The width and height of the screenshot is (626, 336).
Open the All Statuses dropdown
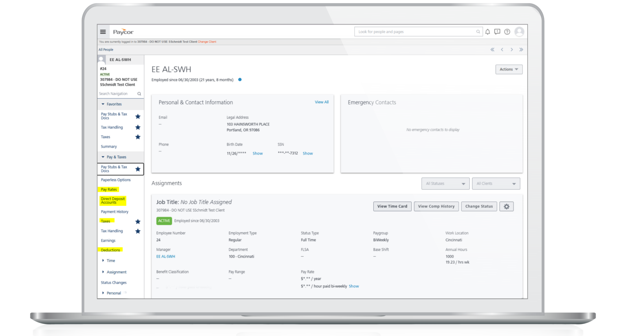coord(445,183)
